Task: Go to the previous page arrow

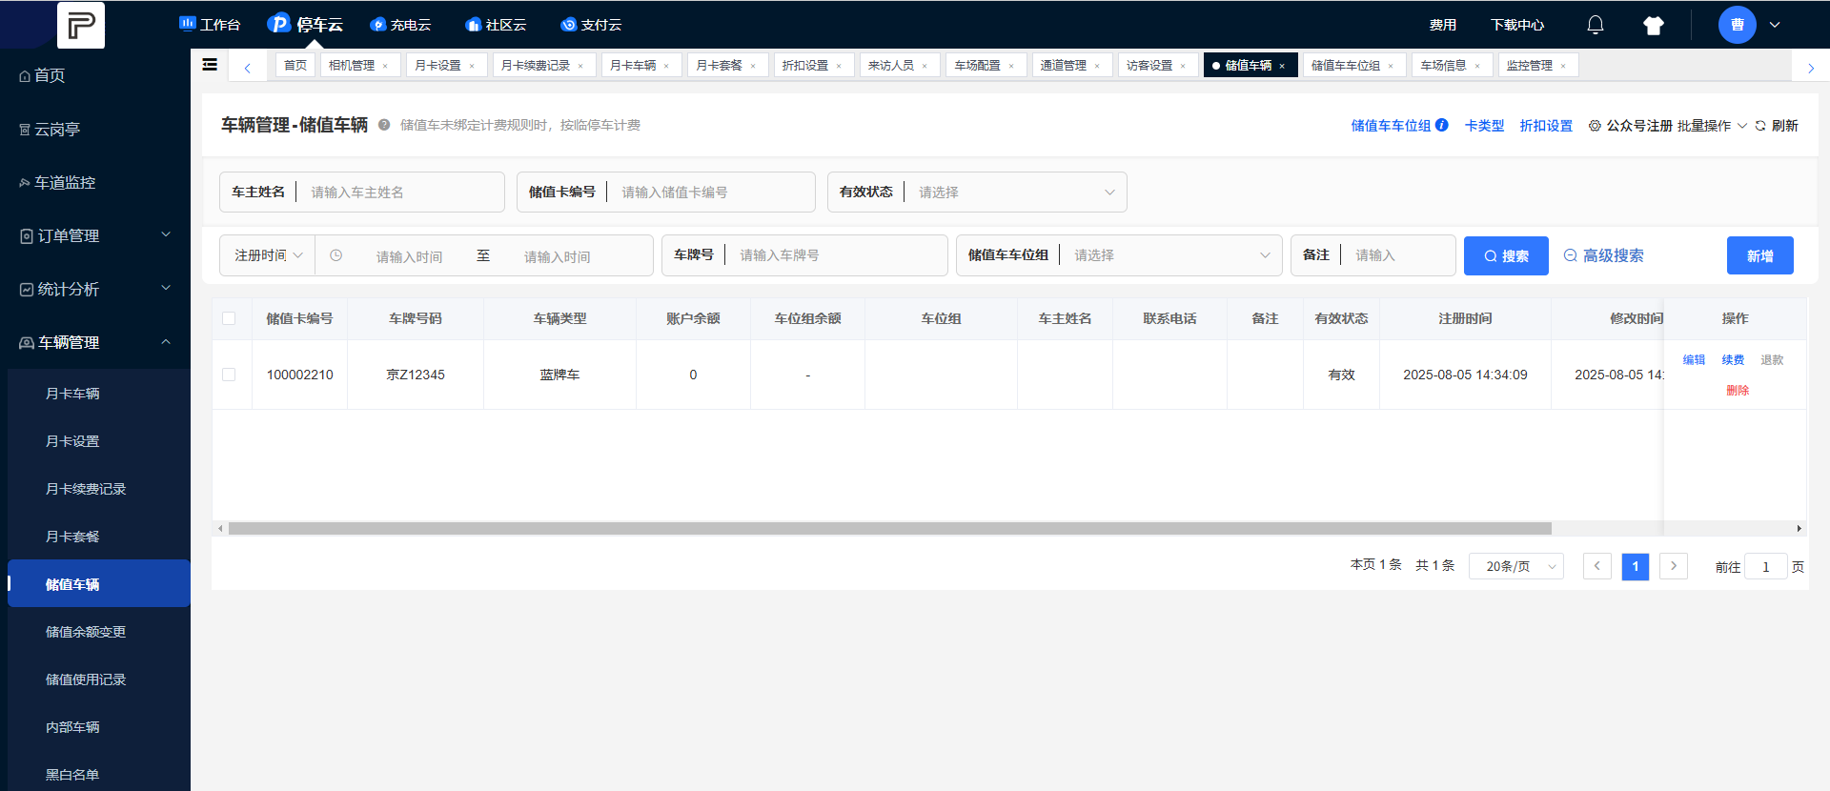Action: [1597, 566]
